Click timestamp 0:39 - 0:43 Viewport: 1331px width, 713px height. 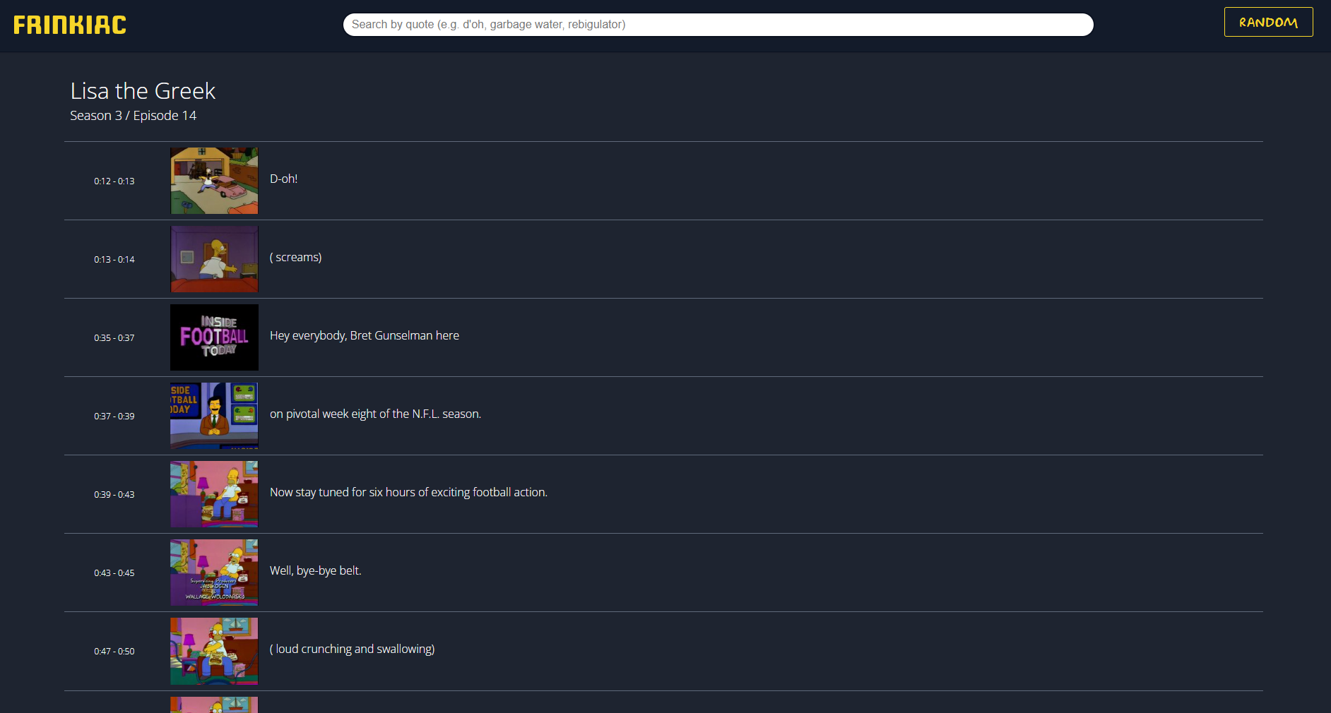[114, 495]
